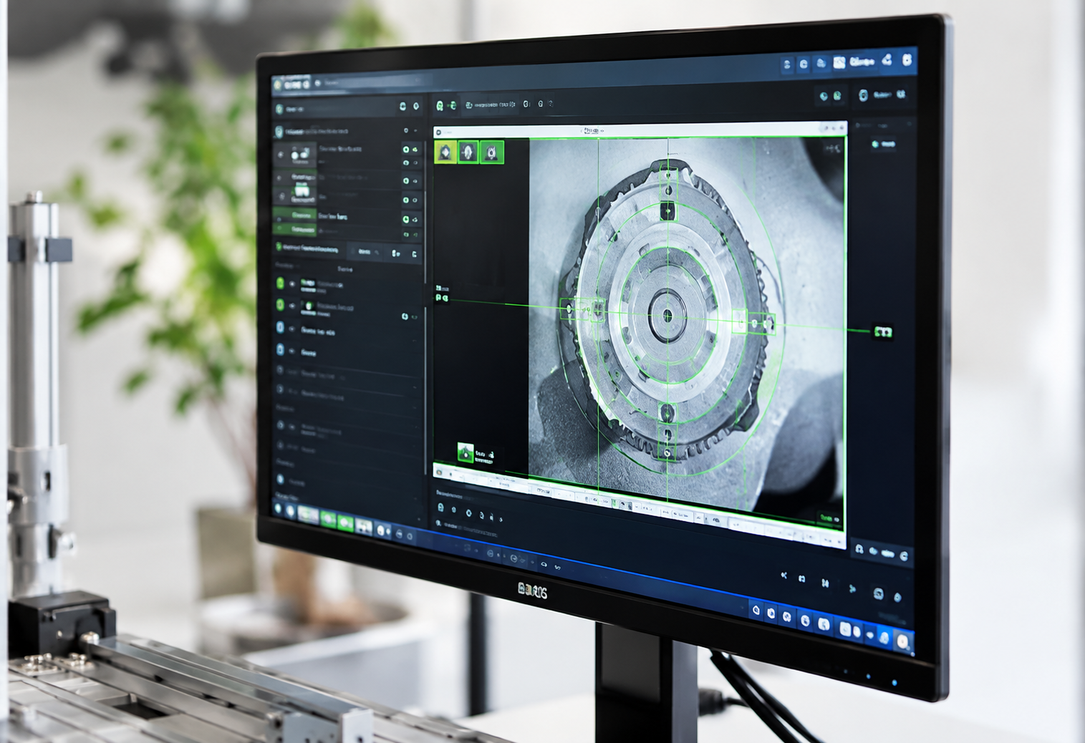Viewport: 1085px width, 743px height.
Task: Click the second blue round icon in the lower list
Action: click(280, 350)
